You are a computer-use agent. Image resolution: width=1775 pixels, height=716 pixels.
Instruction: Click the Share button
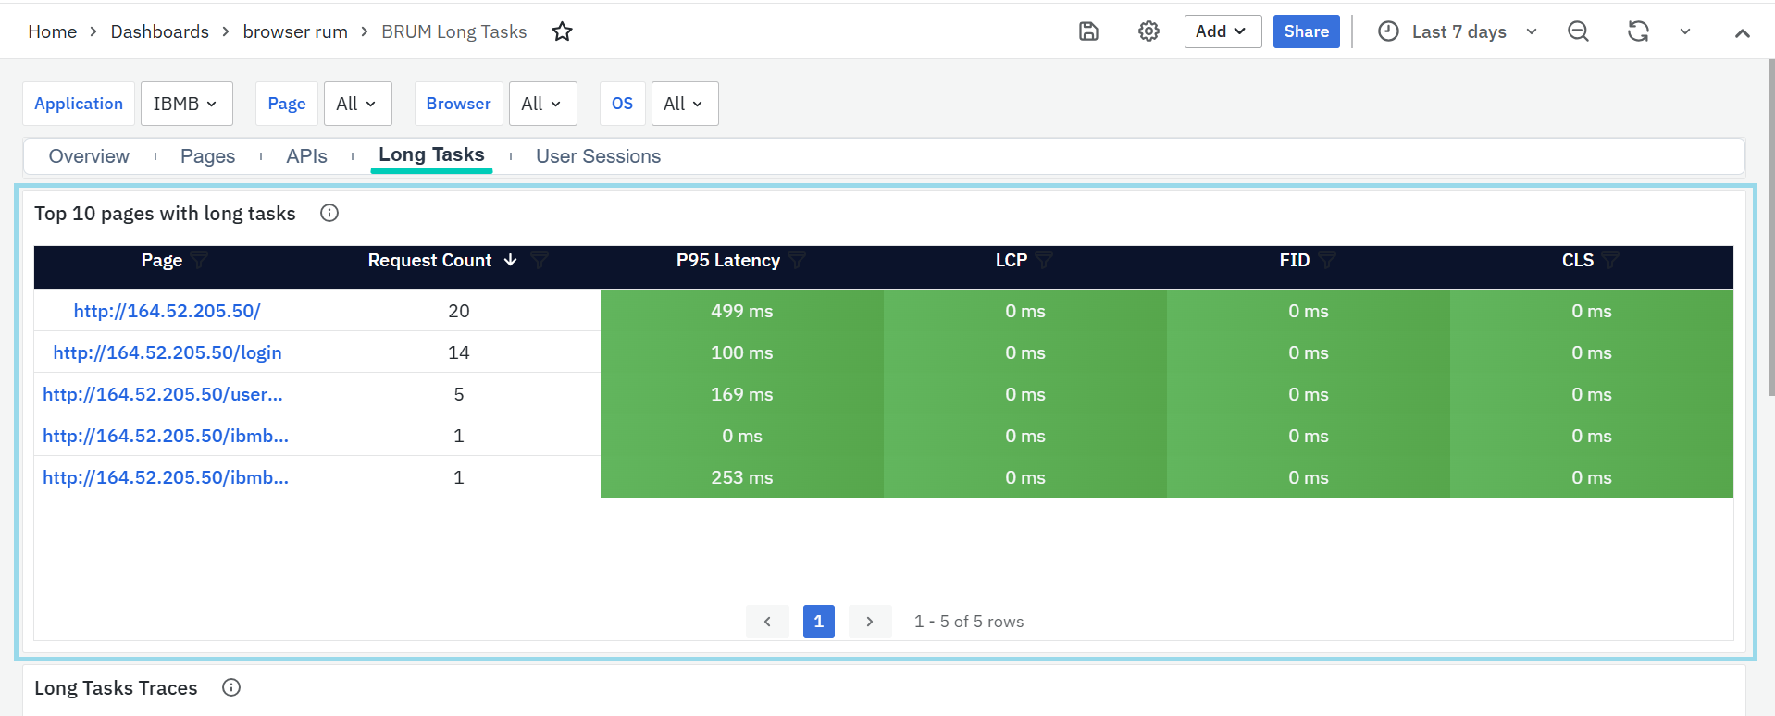[1306, 31]
